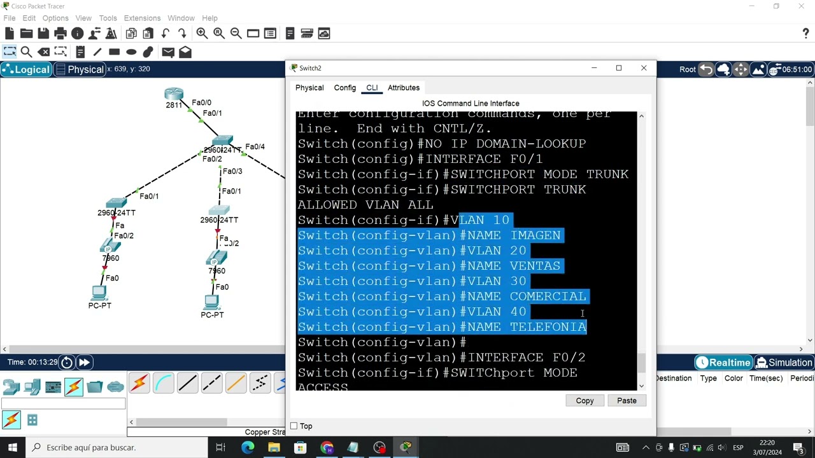This screenshot has height=458, width=815.
Task: Create a new network file
Action: [10, 33]
